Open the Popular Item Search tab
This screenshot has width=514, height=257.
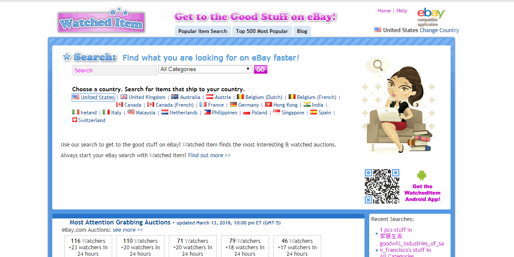tap(203, 31)
